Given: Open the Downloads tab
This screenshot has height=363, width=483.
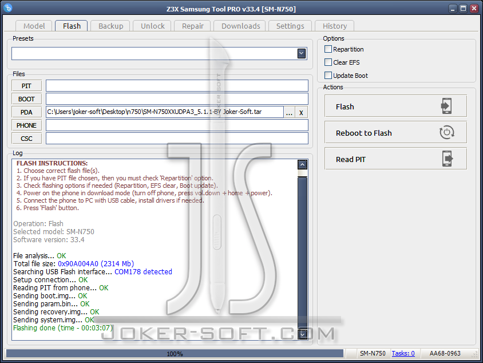Looking at the screenshot, I should tap(240, 26).
